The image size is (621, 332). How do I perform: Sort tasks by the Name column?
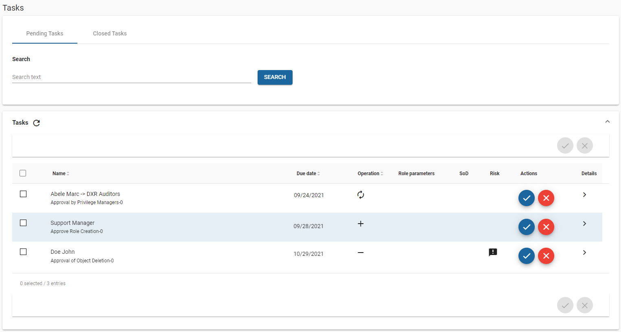(61, 174)
